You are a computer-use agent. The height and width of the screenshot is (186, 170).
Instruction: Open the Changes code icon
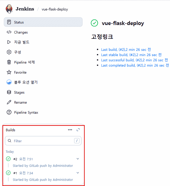point(9,32)
